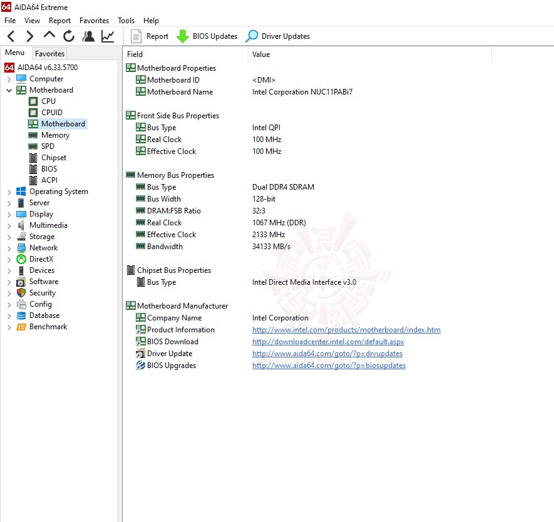
Task: Click the AIDA64 v6.33.5700 root icon
Action: click(9, 68)
